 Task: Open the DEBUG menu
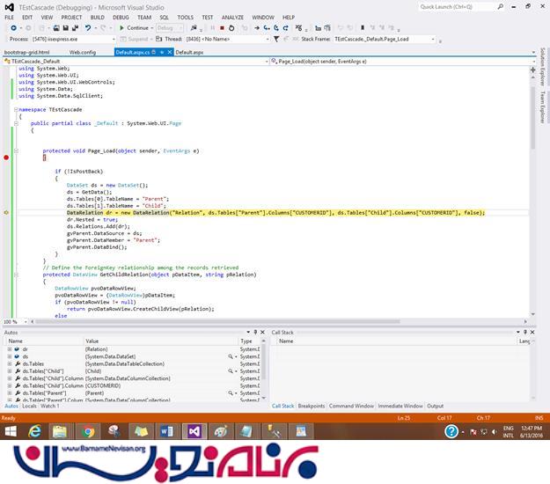[121, 17]
